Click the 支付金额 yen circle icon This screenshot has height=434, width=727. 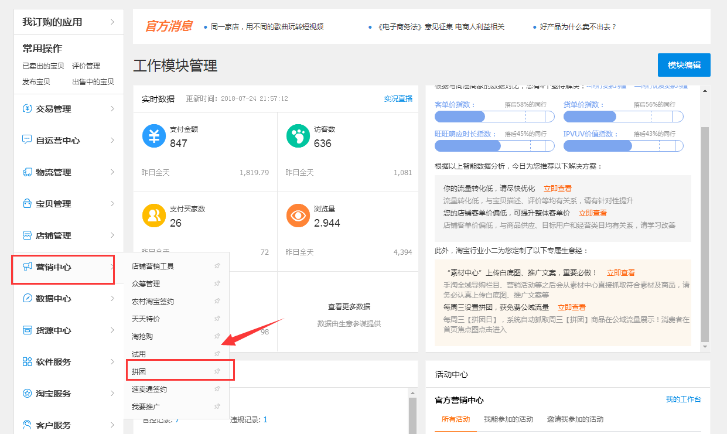pos(154,136)
